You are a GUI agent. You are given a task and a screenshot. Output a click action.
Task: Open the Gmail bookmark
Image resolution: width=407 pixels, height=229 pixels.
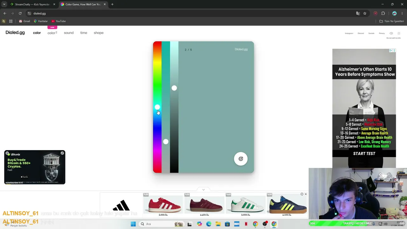[24, 21]
